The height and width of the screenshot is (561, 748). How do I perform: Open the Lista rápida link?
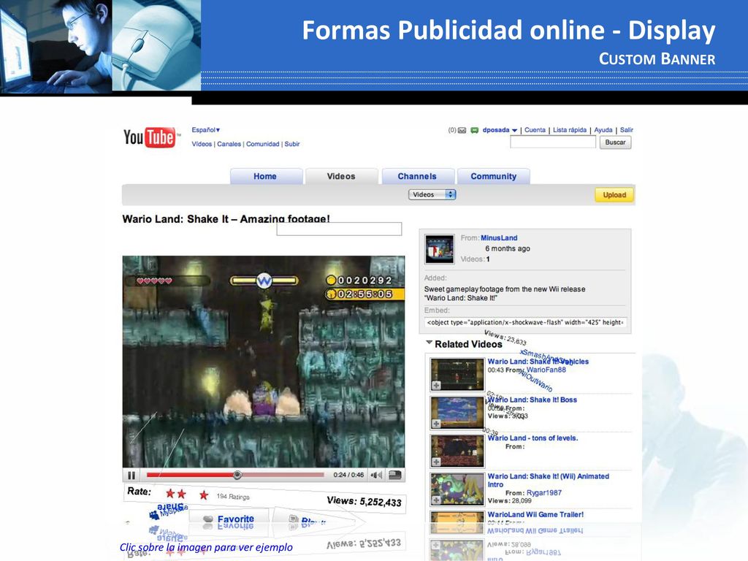coord(570,130)
